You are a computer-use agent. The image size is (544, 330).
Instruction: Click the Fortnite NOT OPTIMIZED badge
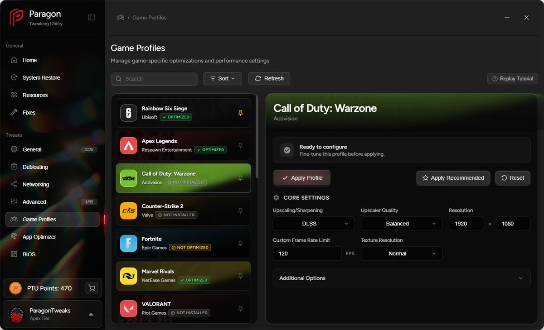tap(190, 248)
